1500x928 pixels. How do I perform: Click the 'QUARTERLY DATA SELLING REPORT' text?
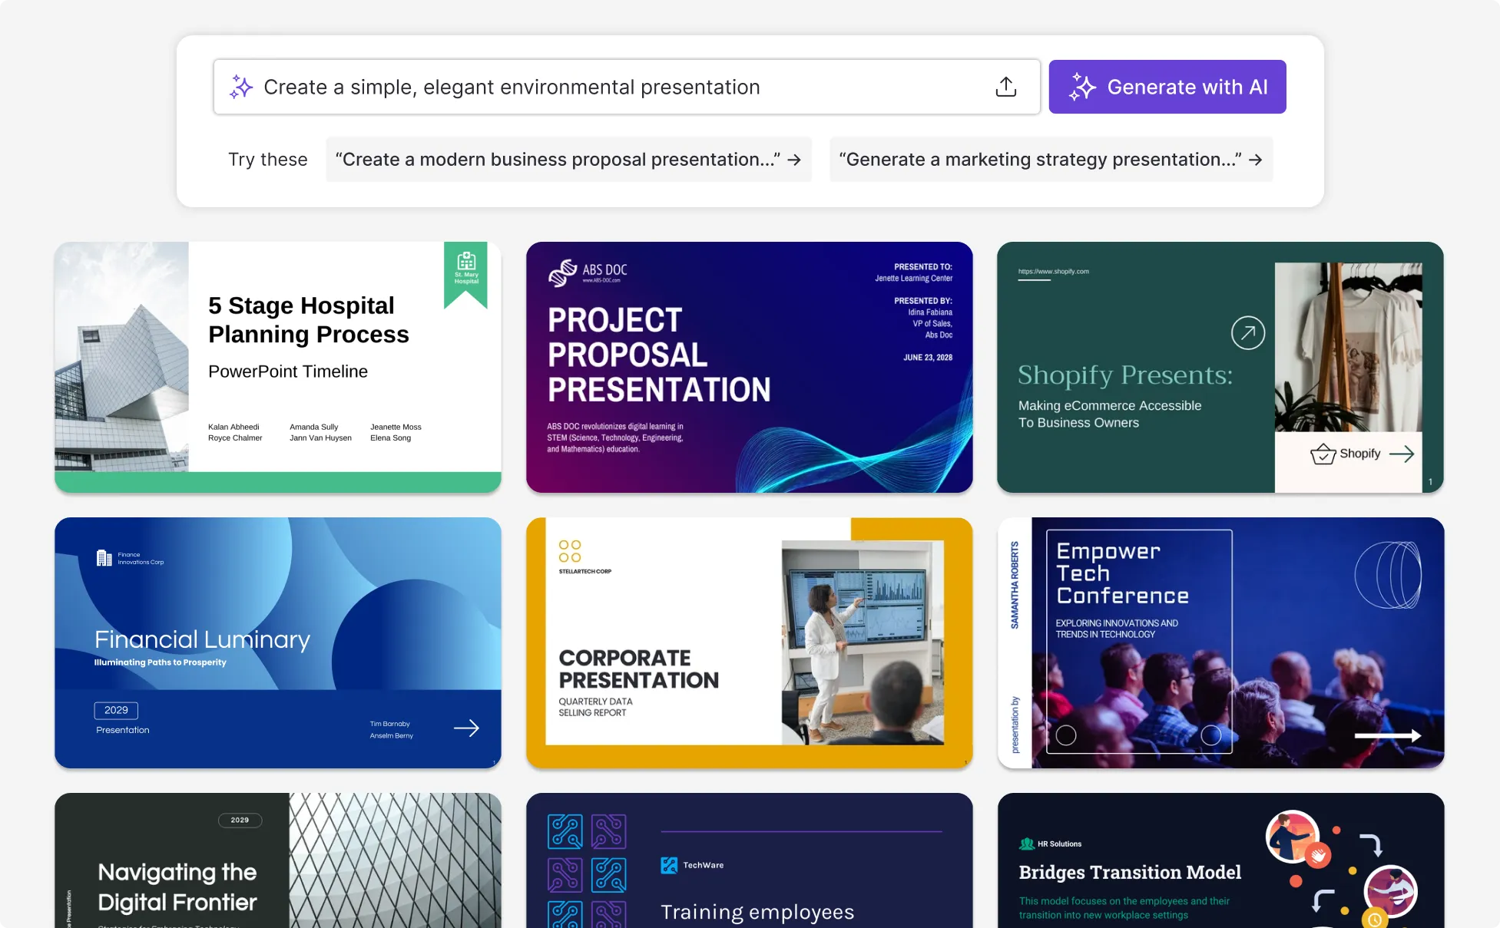(x=596, y=707)
